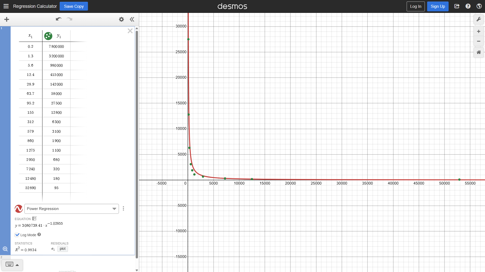Click the scrollbar down arrow of expression list
The width and height of the screenshot is (485, 272).
(x=137, y=270)
